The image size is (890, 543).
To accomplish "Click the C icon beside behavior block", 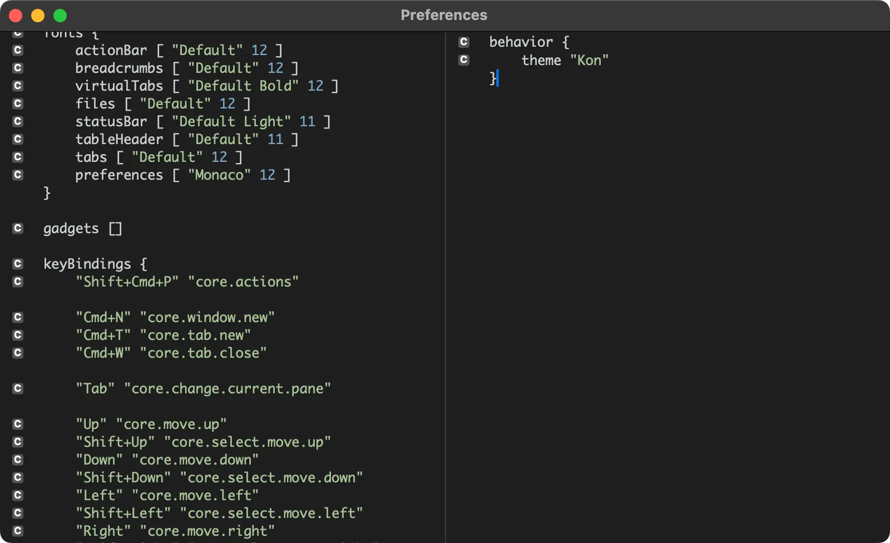I will [x=464, y=42].
